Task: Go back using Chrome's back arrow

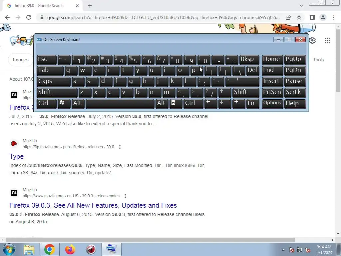Action: pos(7,17)
